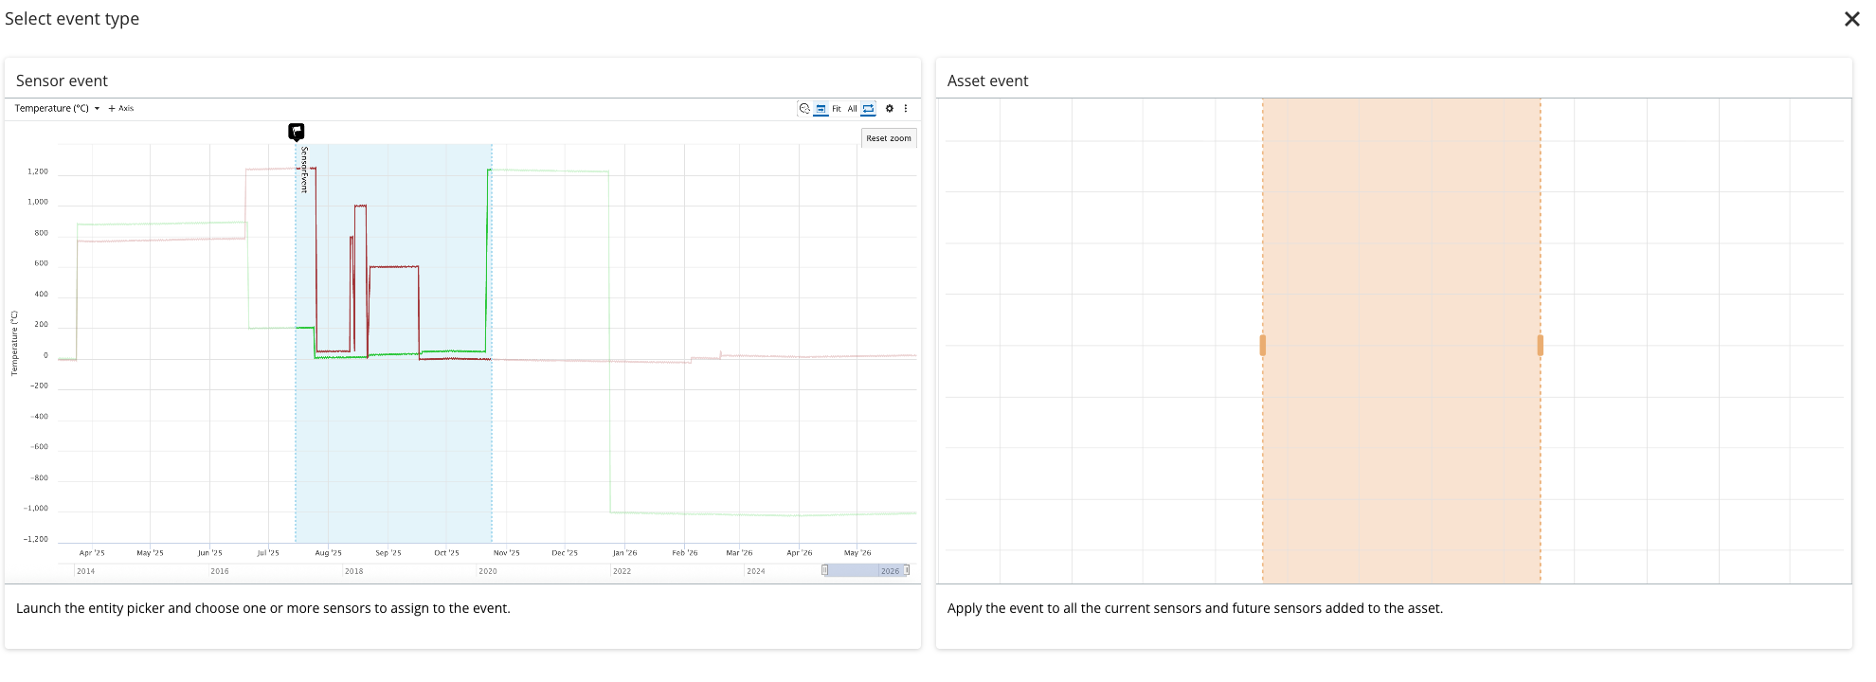Click the Aug '25 x-axis label
Viewport: 1876px width, 682px height.
[328, 553]
